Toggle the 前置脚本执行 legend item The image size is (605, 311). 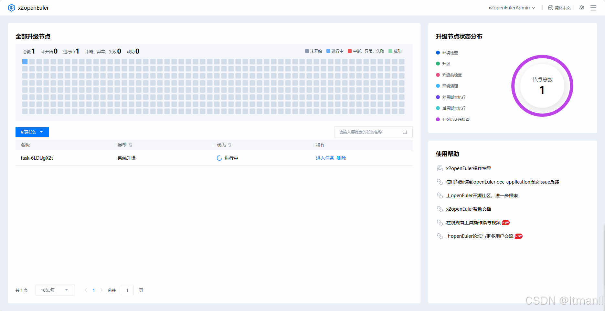click(451, 97)
